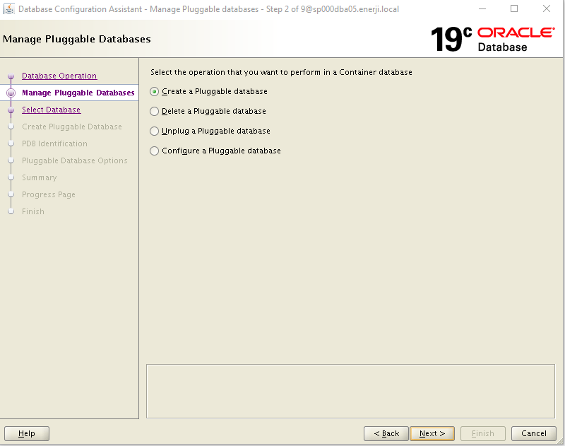Open the Database Operation step link
This screenshot has width=565, height=446.
[59, 76]
